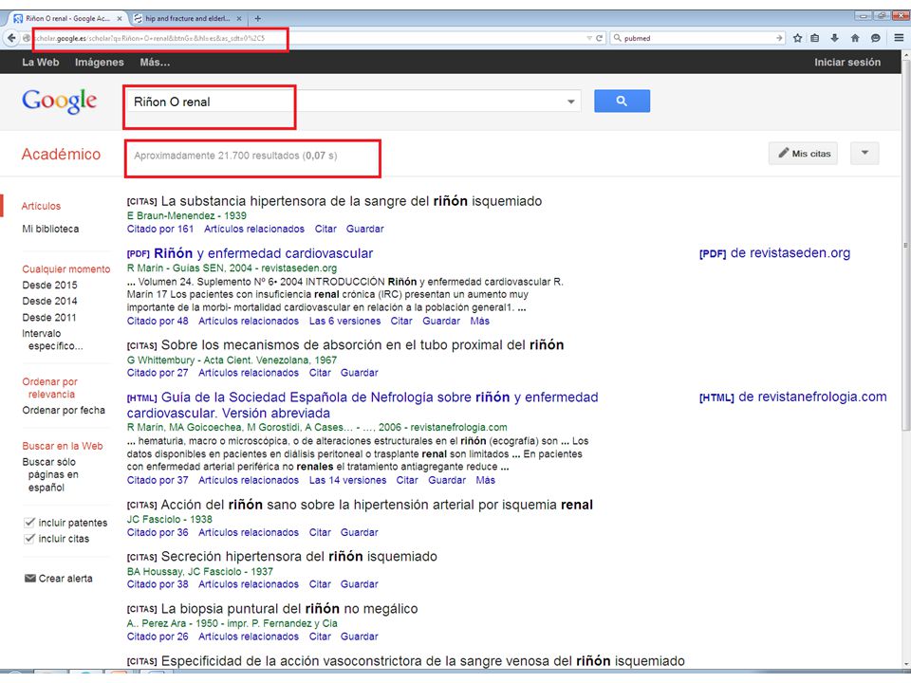Viewport: 911px width, 683px height.
Task: Click the pubmed browser search box
Action: click(697, 38)
